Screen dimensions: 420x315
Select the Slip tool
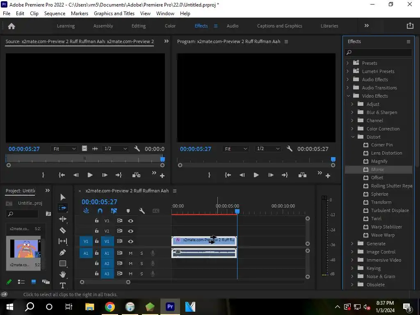pyautogui.click(x=63, y=241)
